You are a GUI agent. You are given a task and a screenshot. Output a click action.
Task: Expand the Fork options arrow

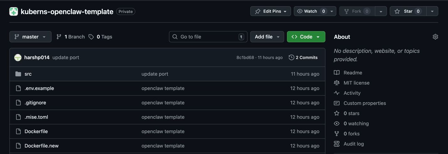click(381, 11)
